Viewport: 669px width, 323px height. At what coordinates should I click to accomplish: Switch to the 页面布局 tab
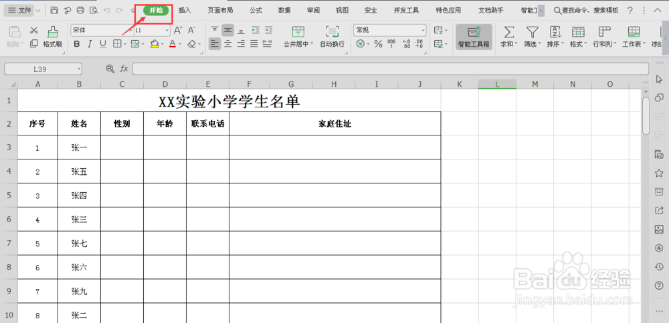click(x=220, y=10)
